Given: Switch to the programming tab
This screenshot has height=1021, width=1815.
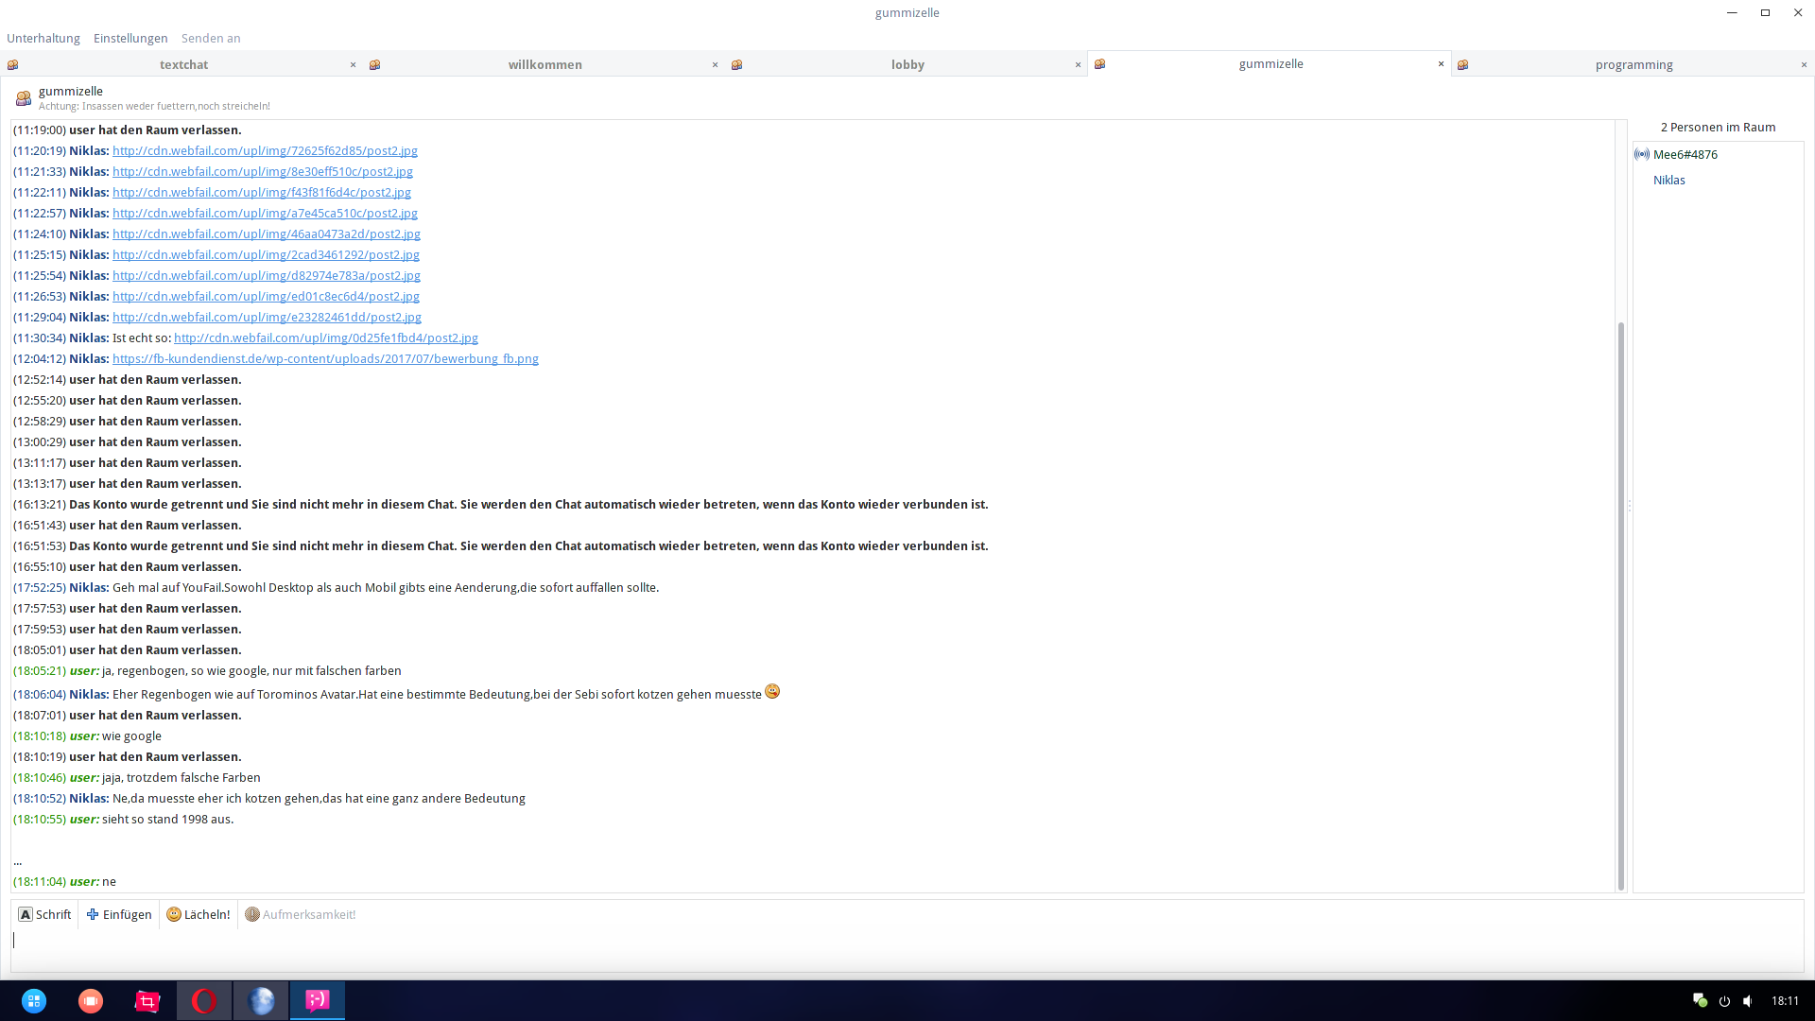Looking at the screenshot, I should pos(1633,64).
